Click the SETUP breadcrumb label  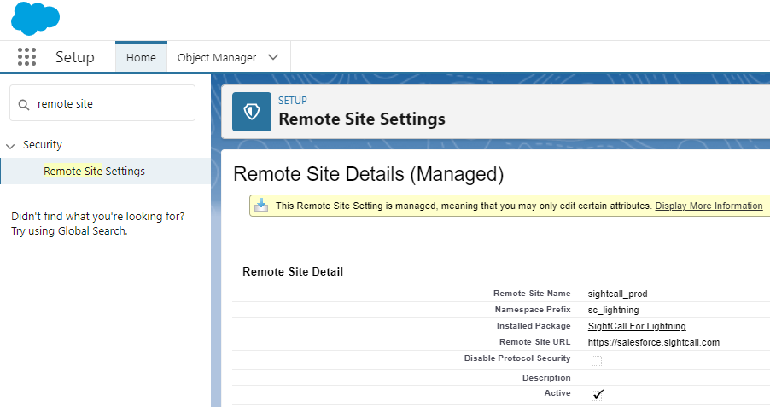(x=293, y=100)
